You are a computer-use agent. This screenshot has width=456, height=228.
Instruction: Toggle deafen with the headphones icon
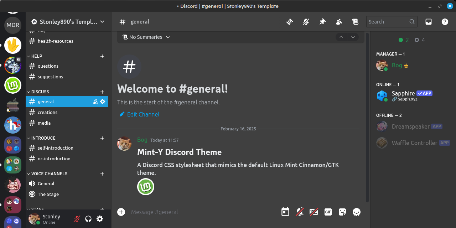tap(88, 219)
